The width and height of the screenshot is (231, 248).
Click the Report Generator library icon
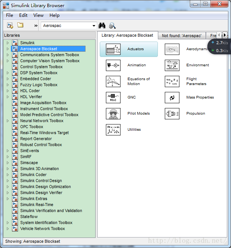[15, 139]
